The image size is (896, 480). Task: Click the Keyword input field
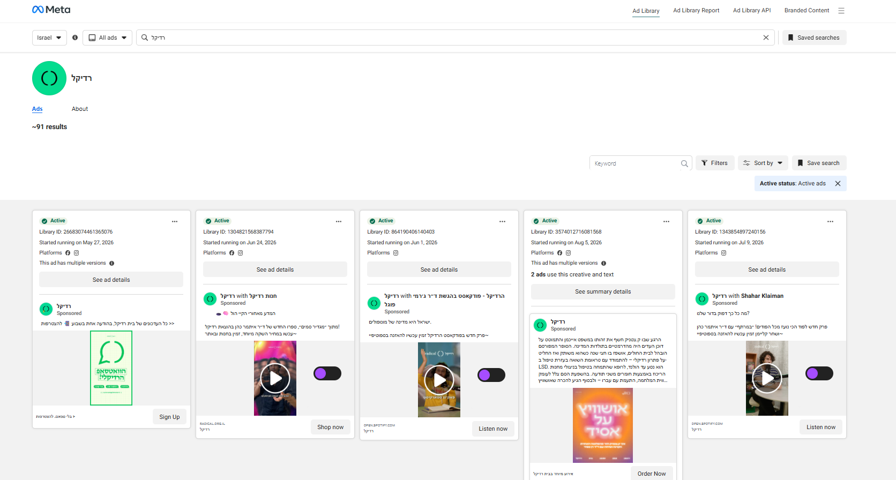[635, 163]
